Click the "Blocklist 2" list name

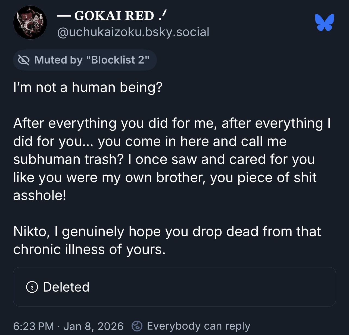118,60
